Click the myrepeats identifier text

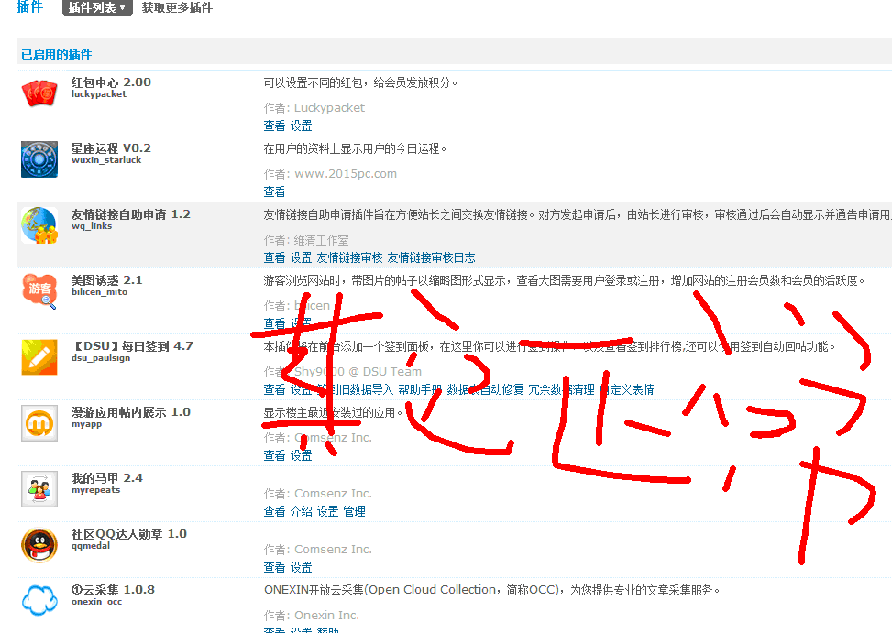(95, 490)
